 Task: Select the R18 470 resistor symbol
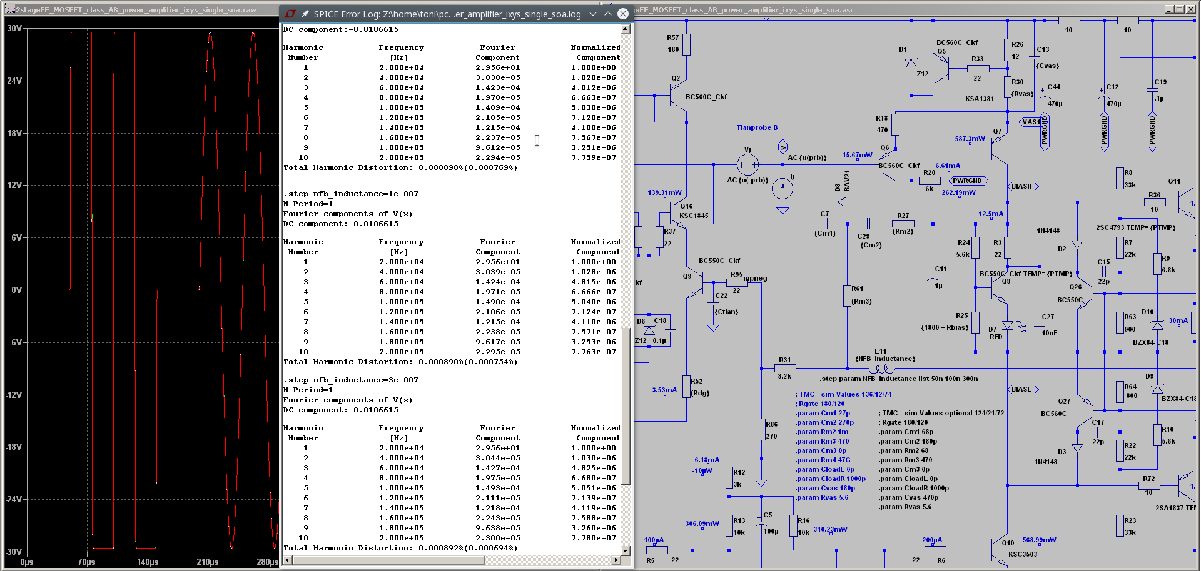pos(895,124)
